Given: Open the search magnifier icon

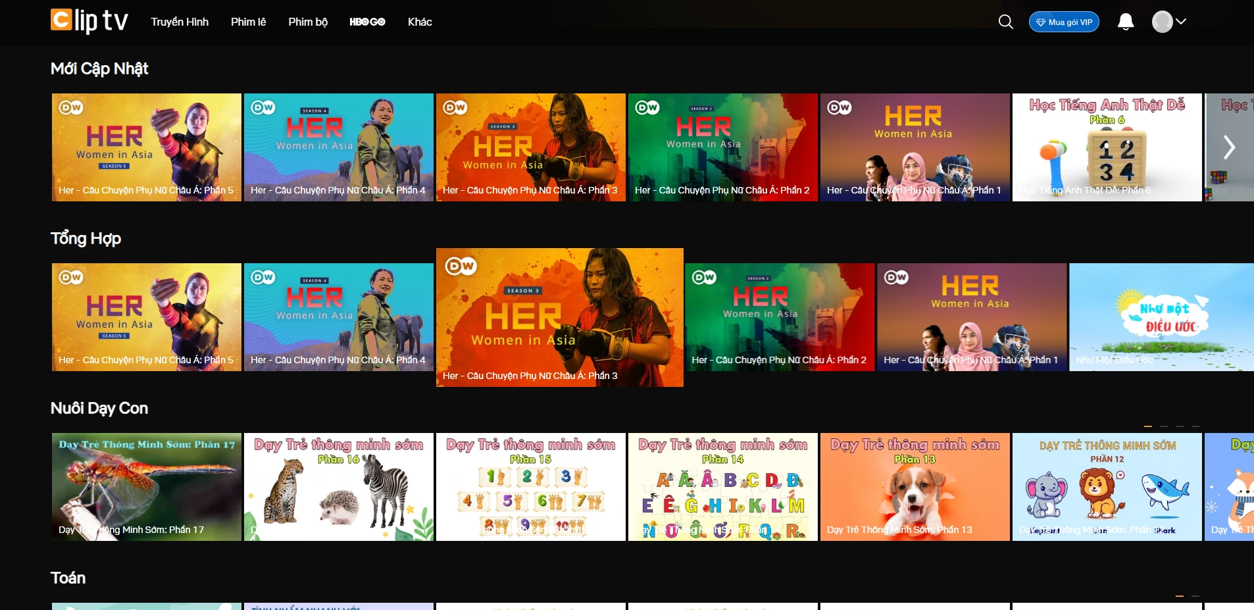Looking at the screenshot, I should [1005, 22].
